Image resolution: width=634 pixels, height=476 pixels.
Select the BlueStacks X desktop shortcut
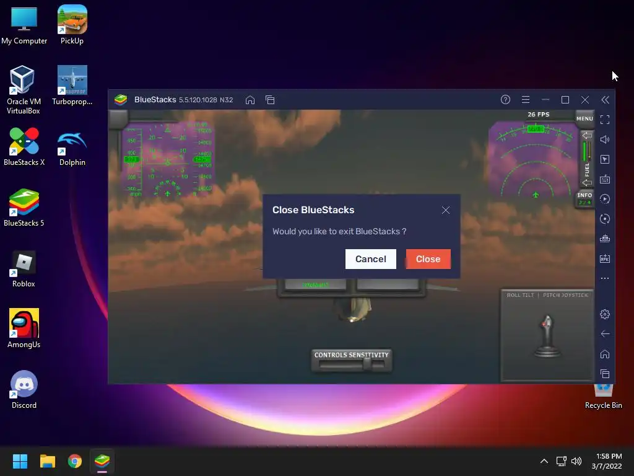point(24,146)
